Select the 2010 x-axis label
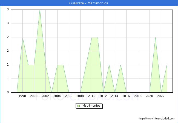Screen dimensions: 178x123 91,96
